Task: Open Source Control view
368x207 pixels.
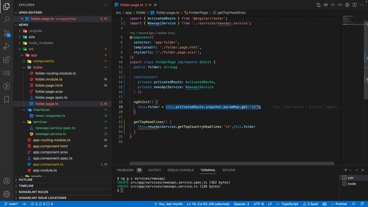Action: (x=6, y=33)
